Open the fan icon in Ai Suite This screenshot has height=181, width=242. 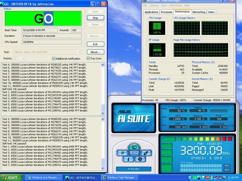coord(140,159)
